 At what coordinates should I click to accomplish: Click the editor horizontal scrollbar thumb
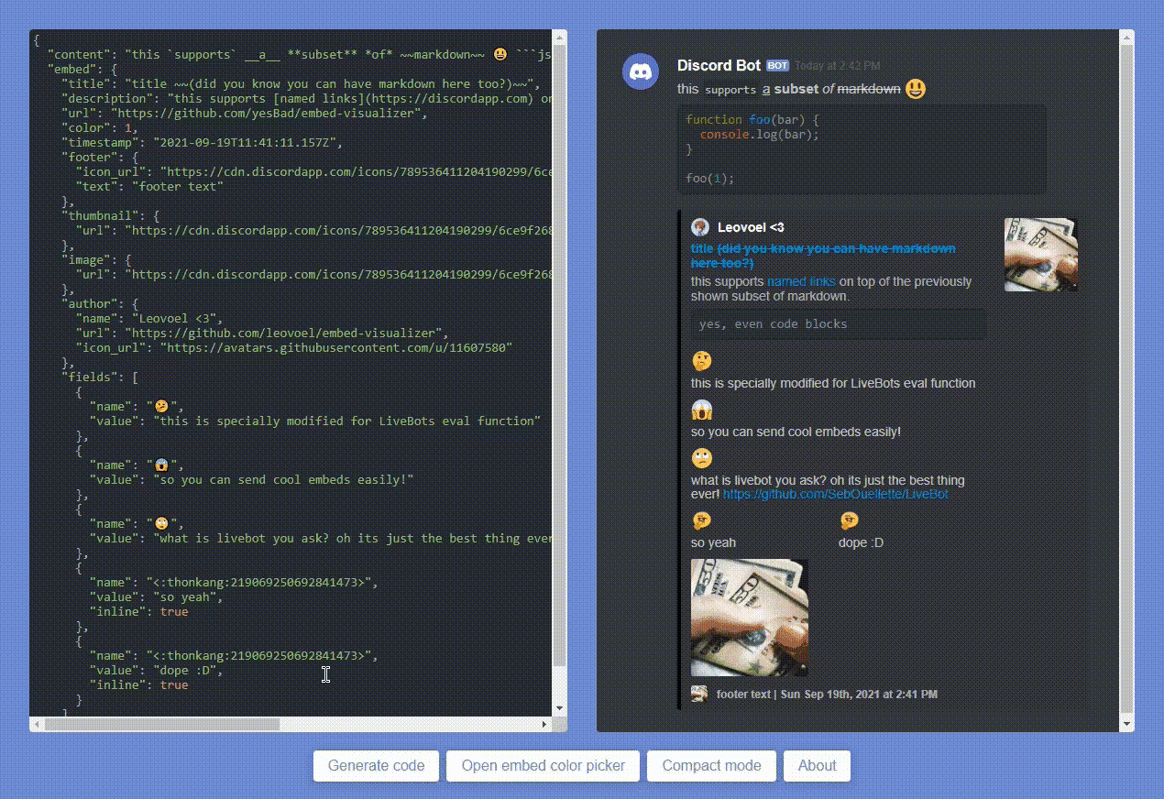pyautogui.click(x=162, y=724)
